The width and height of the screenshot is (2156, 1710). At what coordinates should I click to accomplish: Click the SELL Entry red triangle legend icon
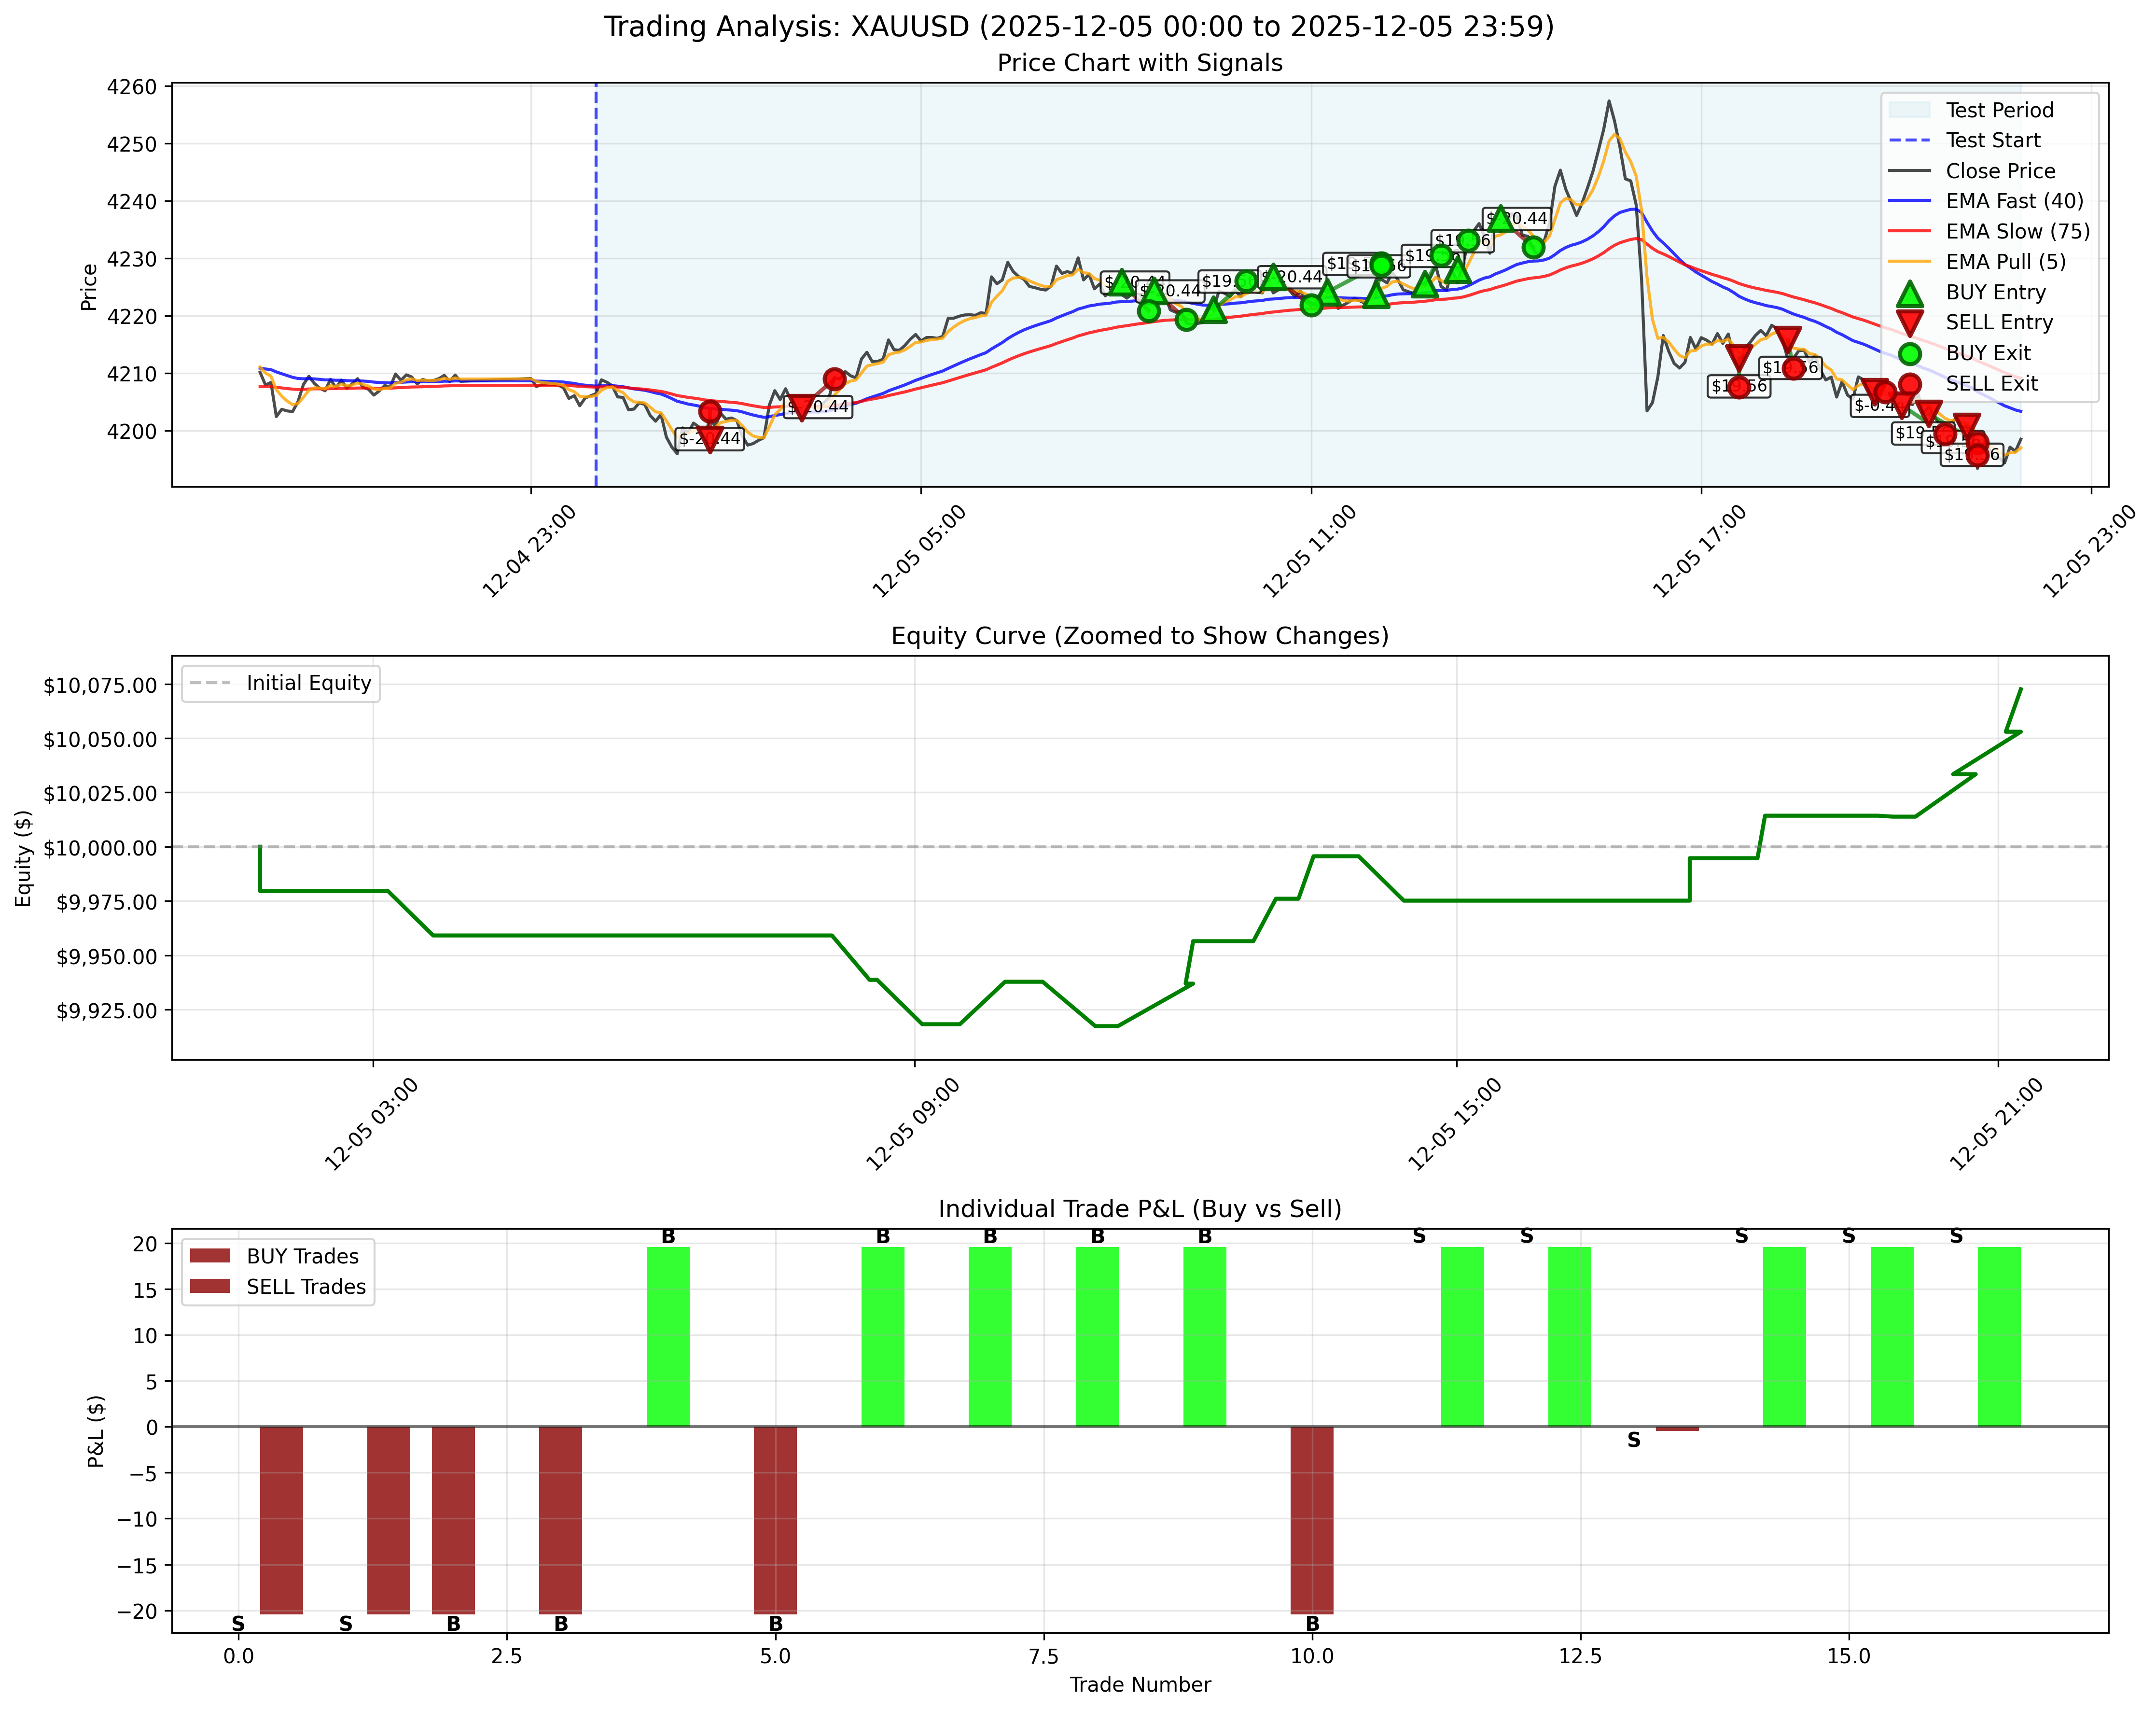tap(1910, 323)
